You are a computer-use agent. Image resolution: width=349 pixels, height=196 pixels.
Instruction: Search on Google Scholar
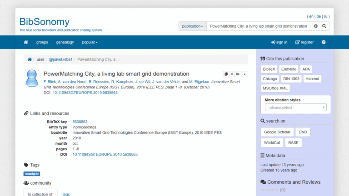277,132
